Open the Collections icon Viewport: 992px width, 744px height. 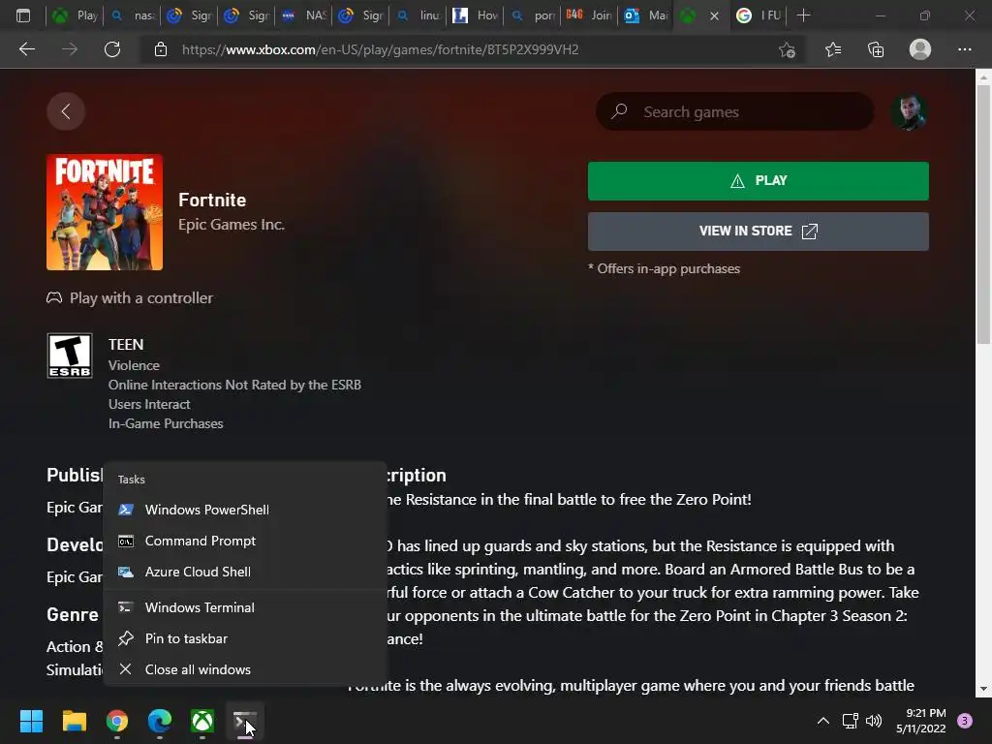pos(876,49)
